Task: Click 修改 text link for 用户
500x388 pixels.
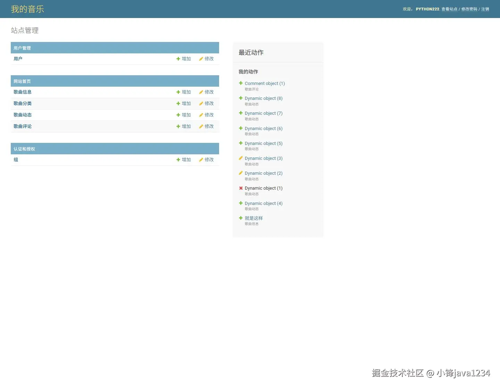Action: pyautogui.click(x=209, y=59)
